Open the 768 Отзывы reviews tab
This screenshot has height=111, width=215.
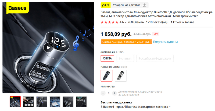136,22
